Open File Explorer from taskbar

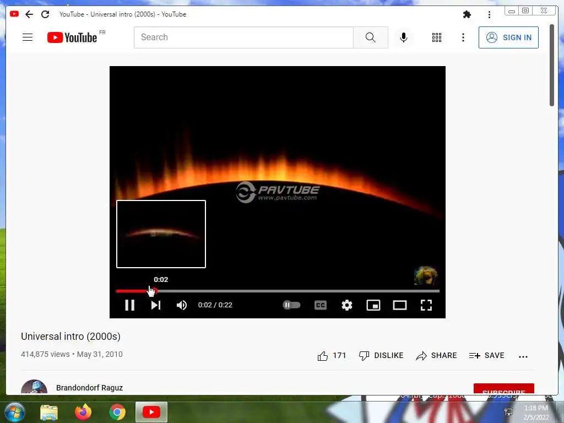(49, 413)
